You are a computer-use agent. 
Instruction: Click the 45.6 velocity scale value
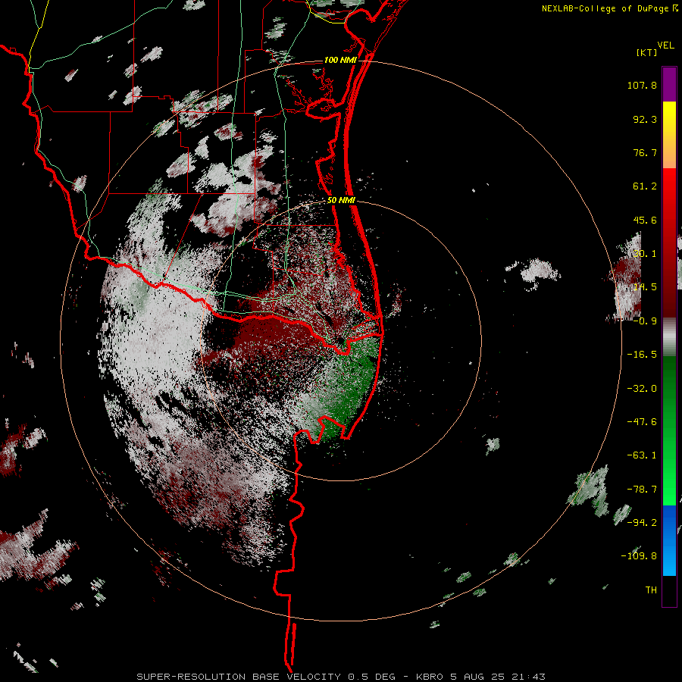645,220
